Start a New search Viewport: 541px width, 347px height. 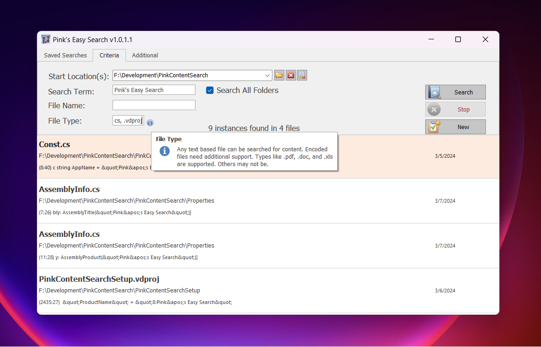tap(455, 127)
